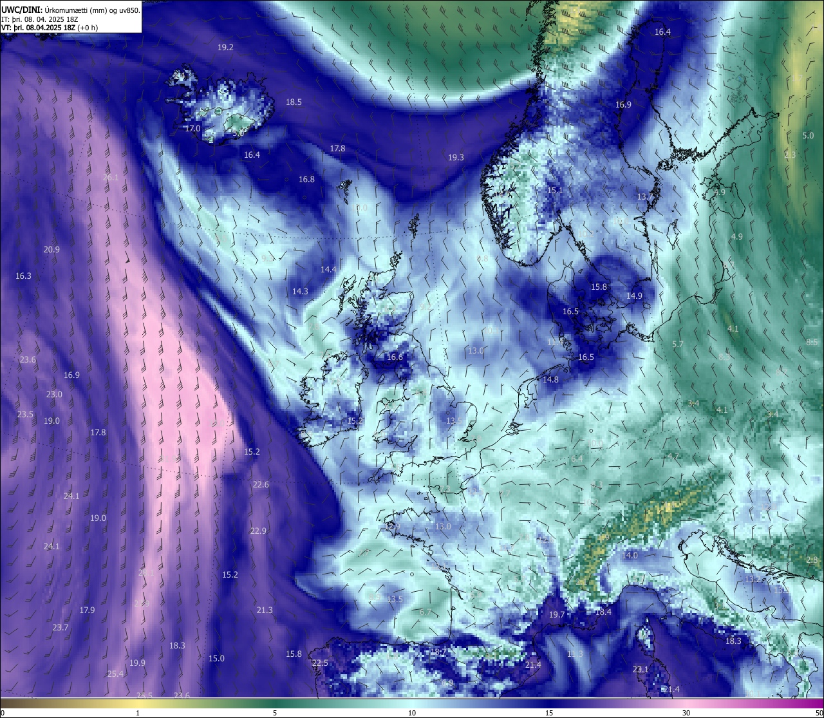This screenshot has width=824, height=718.
Task: Click the 13.5 value over western France
Action: tap(395, 600)
